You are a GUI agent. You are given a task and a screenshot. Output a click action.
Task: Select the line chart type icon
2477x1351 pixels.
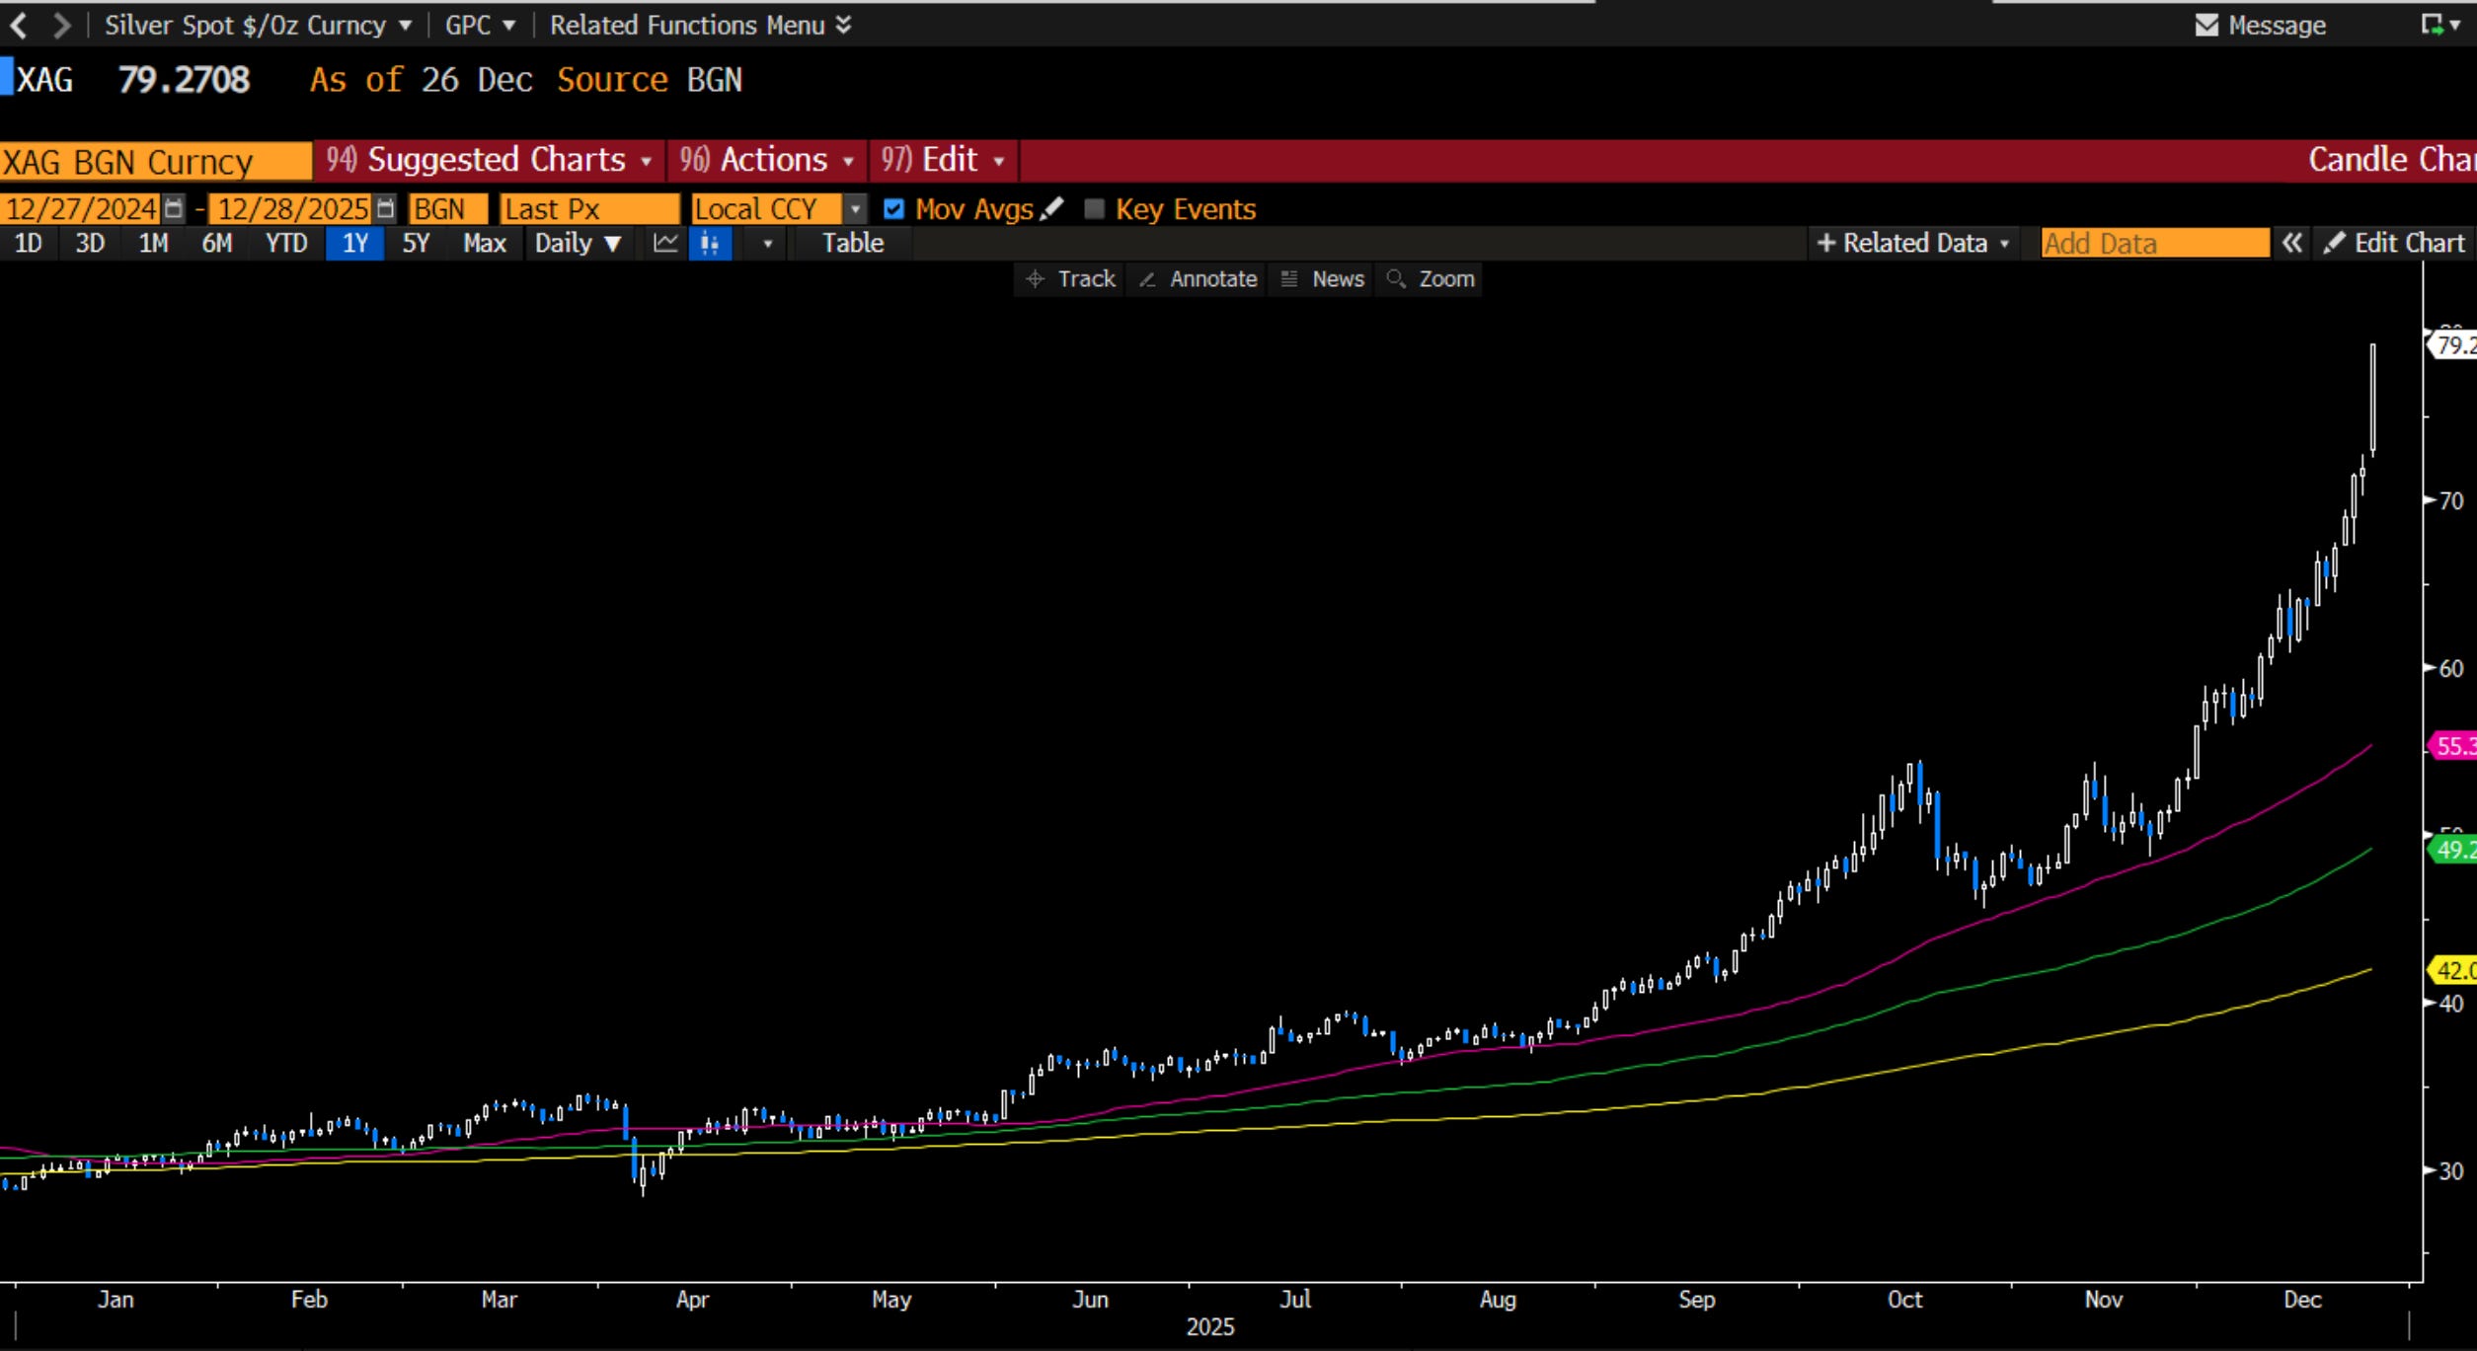[x=665, y=243]
